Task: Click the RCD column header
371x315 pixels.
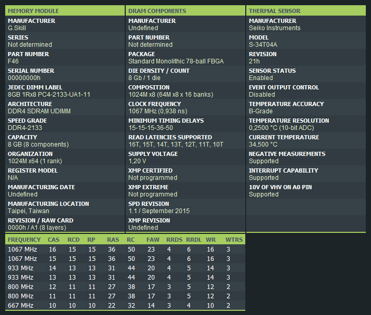Action: click(x=73, y=240)
